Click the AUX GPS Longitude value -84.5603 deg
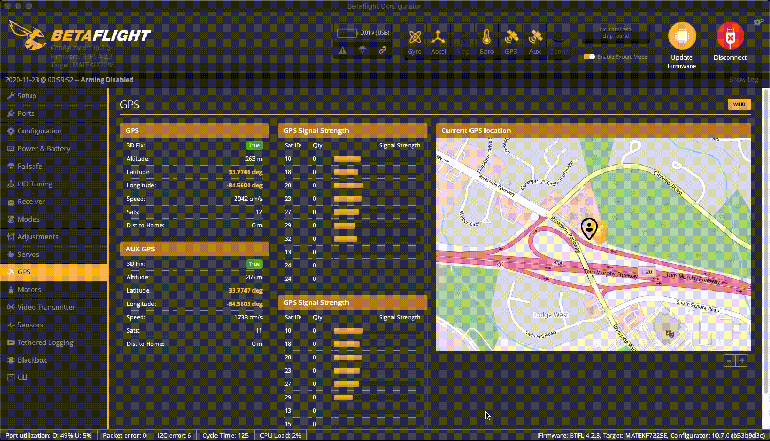The width and height of the screenshot is (770, 441). (244, 304)
